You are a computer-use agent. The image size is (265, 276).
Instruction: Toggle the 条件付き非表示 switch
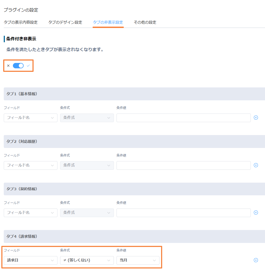18,66
